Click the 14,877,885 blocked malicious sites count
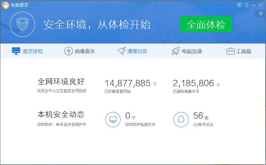The image size is (266, 165). click(127, 83)
